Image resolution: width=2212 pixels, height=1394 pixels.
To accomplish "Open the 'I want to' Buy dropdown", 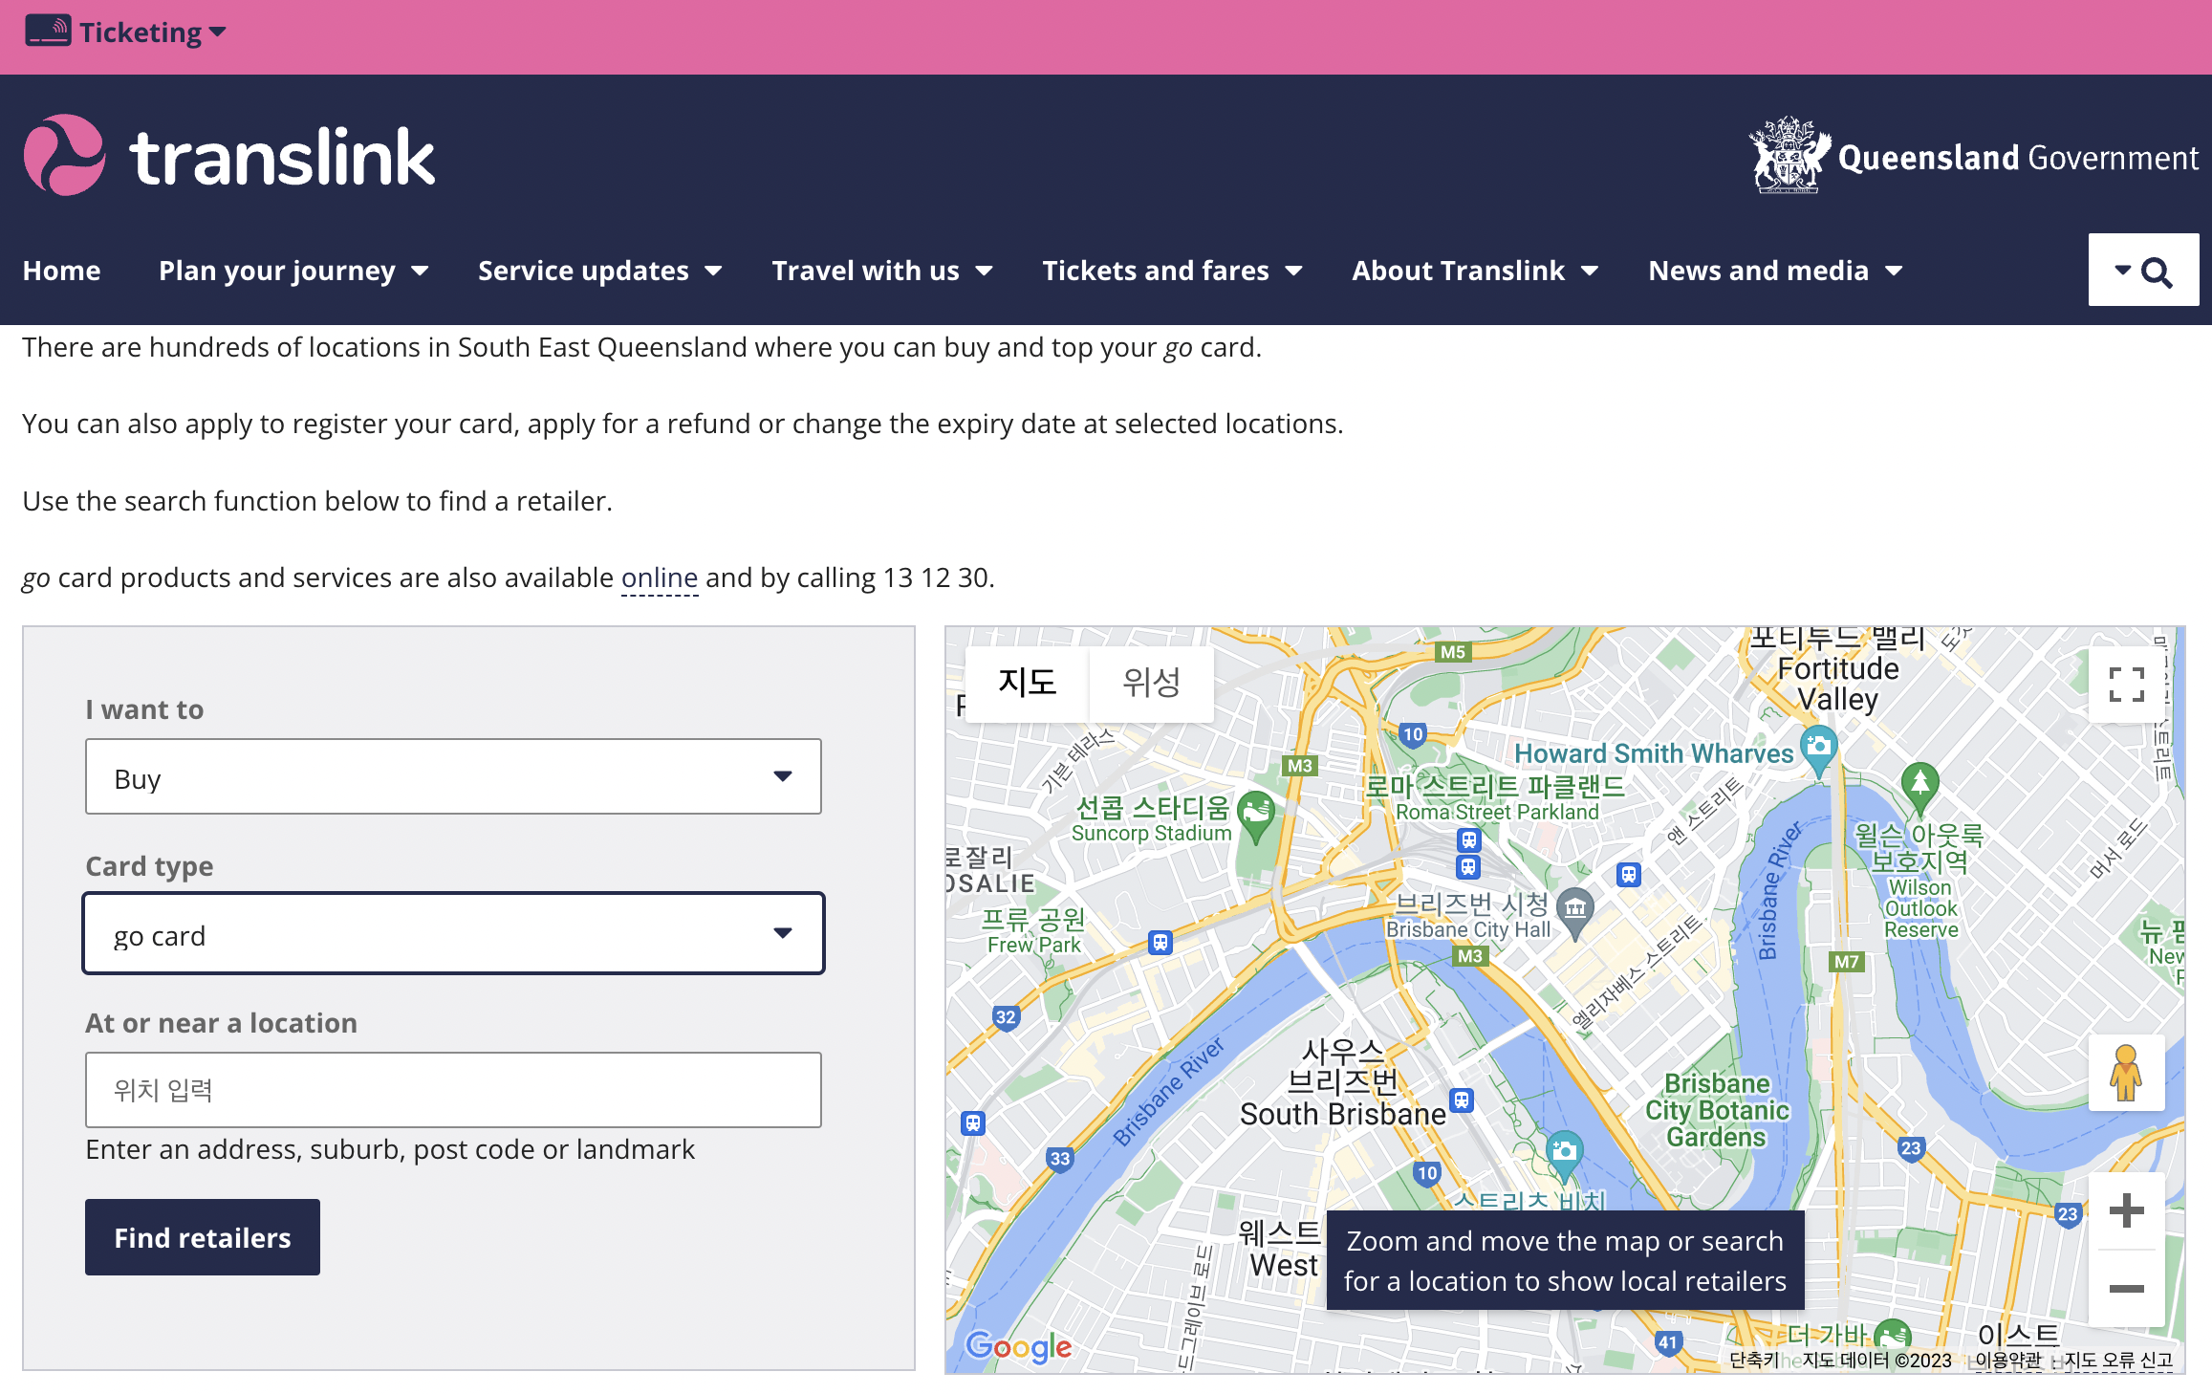I will pos(453,776).
